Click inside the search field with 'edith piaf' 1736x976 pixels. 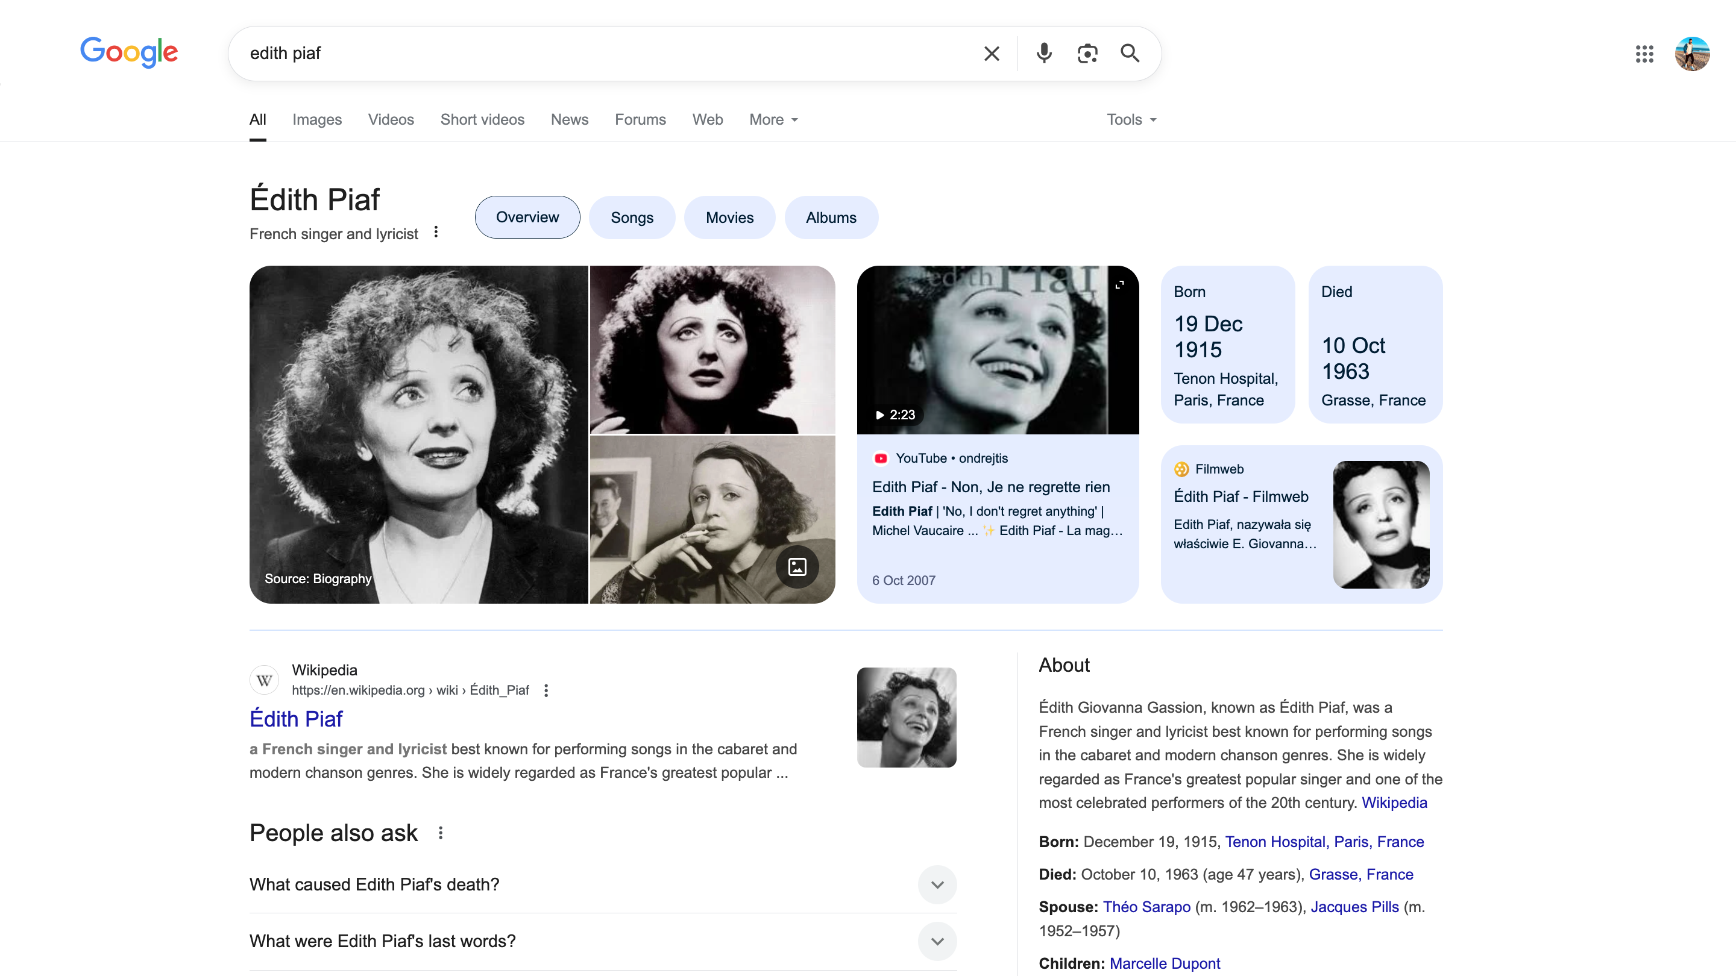point(606,53)
